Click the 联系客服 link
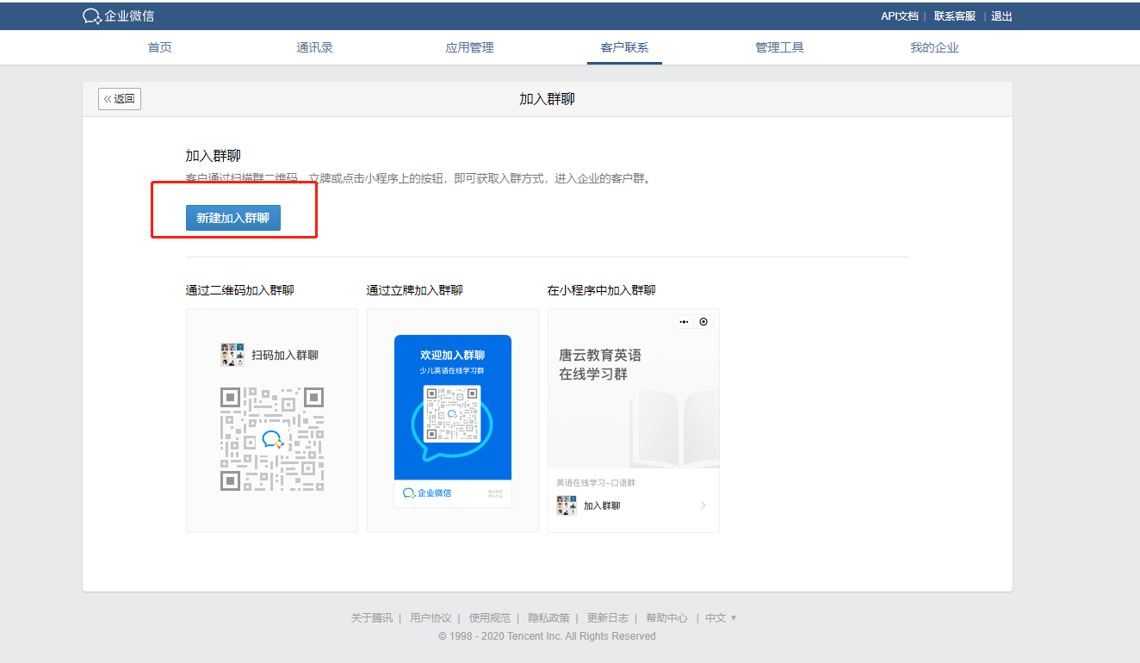The width and height of the screenshot is (1140, 663). point(955,16)
